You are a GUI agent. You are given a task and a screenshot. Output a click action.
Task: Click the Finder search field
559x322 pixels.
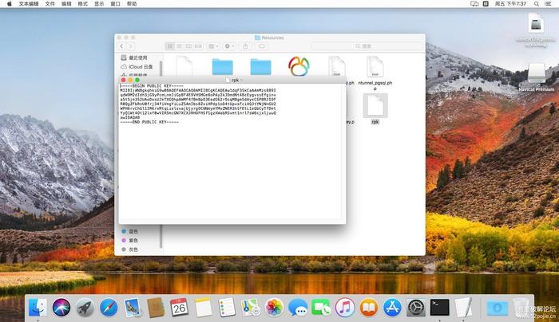click(x=367, y=46)
